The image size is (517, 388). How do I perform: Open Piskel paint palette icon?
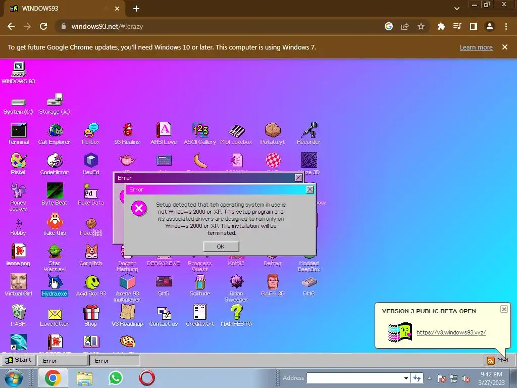pos(18,164)
